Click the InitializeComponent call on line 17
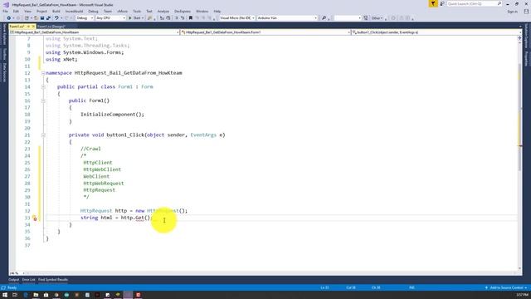This screenshot has width=531, height=299. coord(112,115)
